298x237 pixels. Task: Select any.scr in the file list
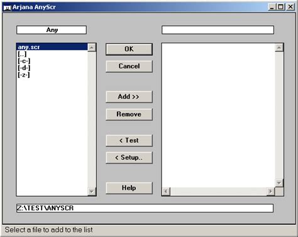click(x=52, y=47)
